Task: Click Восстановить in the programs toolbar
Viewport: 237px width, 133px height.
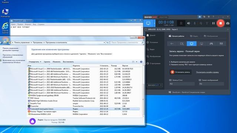Action: pos(68,62)
